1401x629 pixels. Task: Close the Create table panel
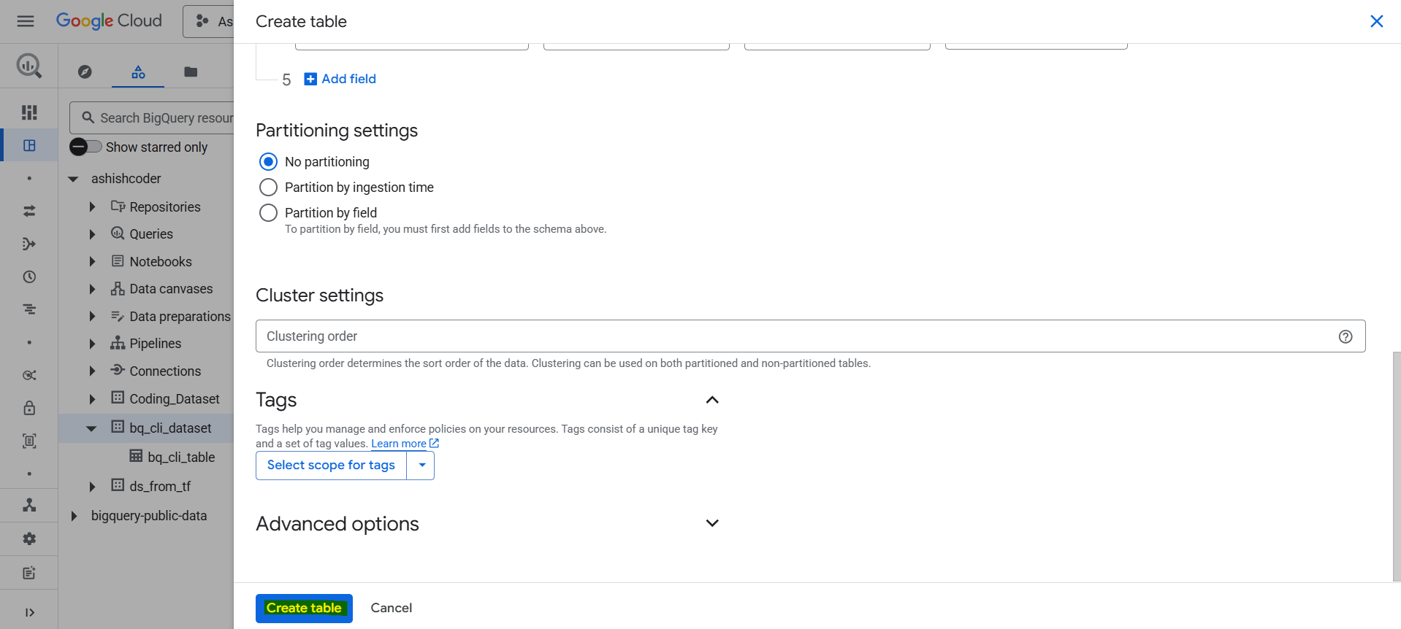tap(1376, 21)
